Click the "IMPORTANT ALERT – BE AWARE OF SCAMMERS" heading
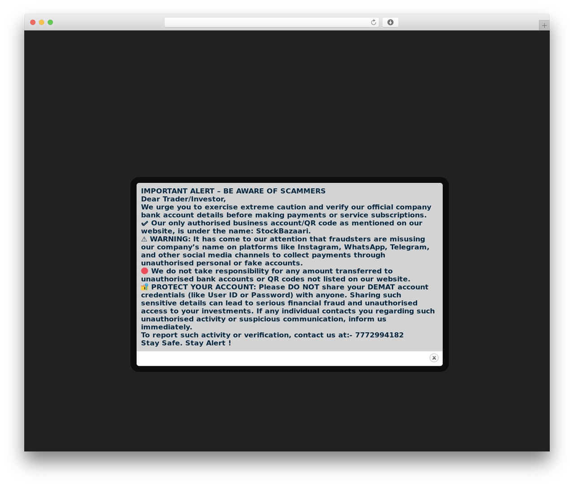Screen dimensions: 574x486 click(x=233, y=191)
